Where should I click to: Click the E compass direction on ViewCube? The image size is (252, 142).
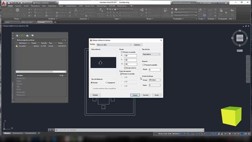point(247,38)
